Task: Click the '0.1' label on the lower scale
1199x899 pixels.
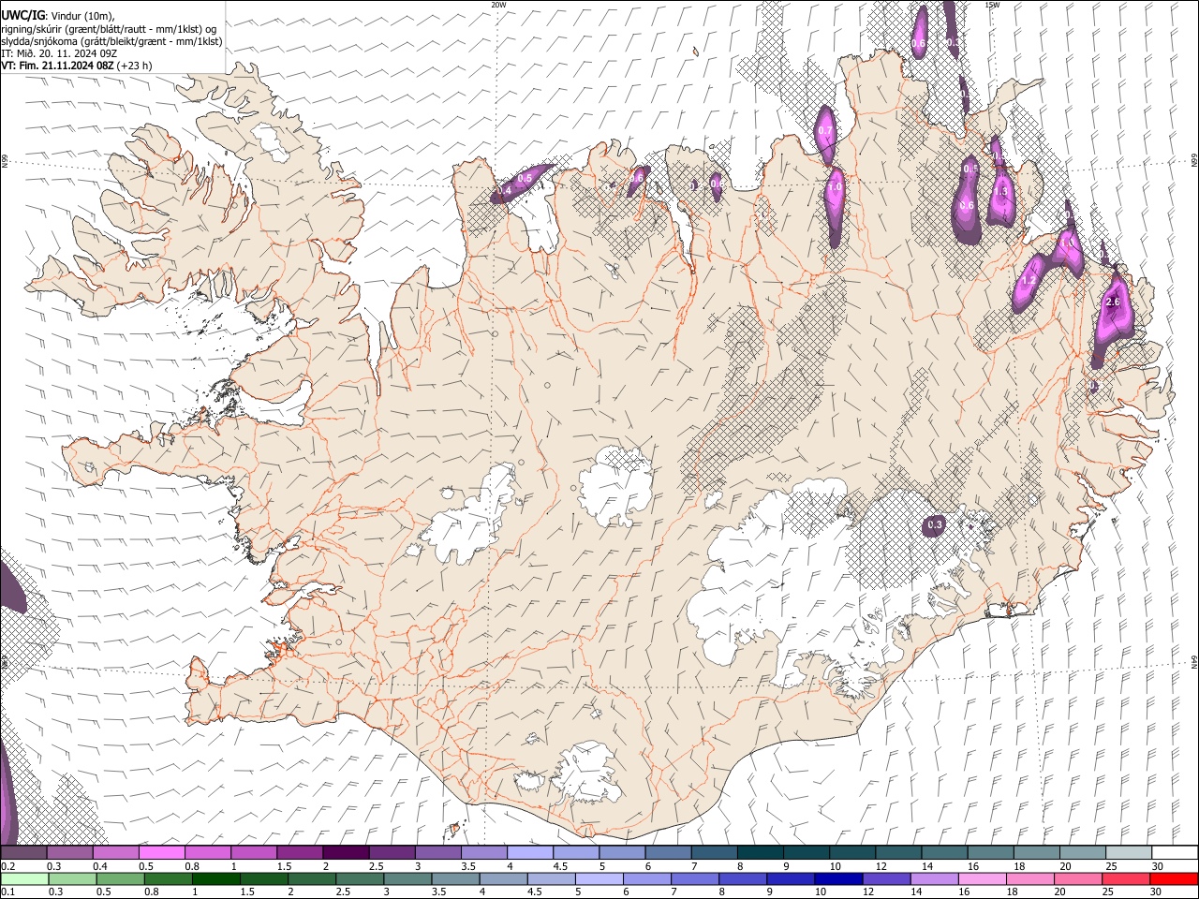Action: coord(8,892)
